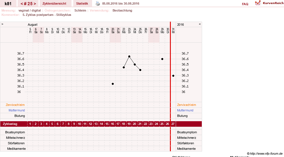Click the right '<' arrow beside 2016
Image resolution: width=284 pixels, height=157 pixels.
point(200,24)
